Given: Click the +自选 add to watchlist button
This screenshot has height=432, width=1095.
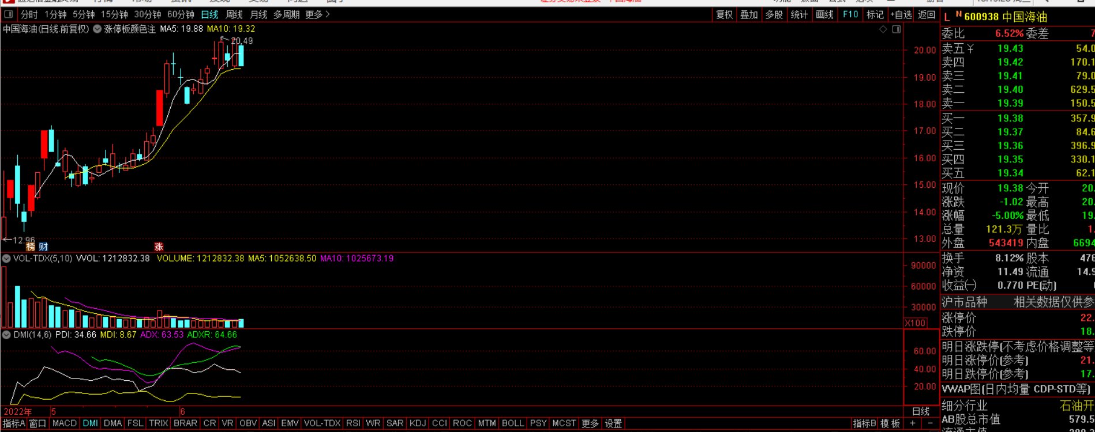Looking at the screenshot, I should [901, 14].
